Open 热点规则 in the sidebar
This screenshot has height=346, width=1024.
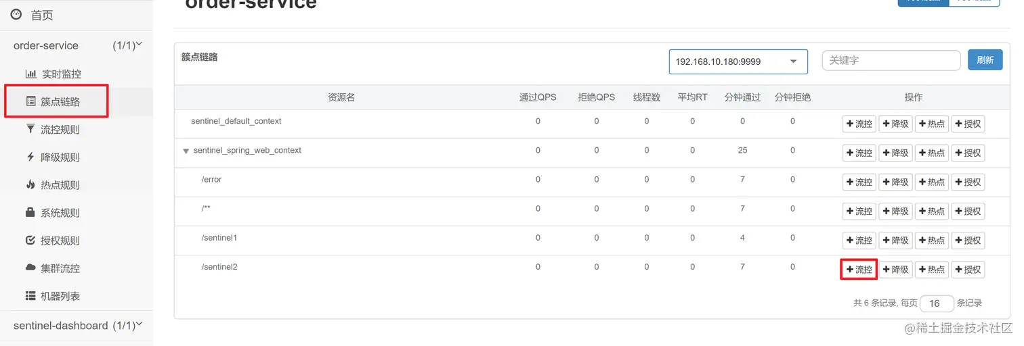click(60, 184)
